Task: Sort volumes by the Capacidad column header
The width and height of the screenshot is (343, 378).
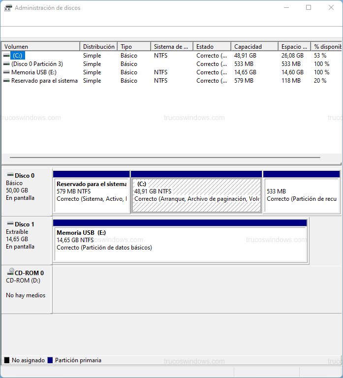Action: [x=254, y=47]
